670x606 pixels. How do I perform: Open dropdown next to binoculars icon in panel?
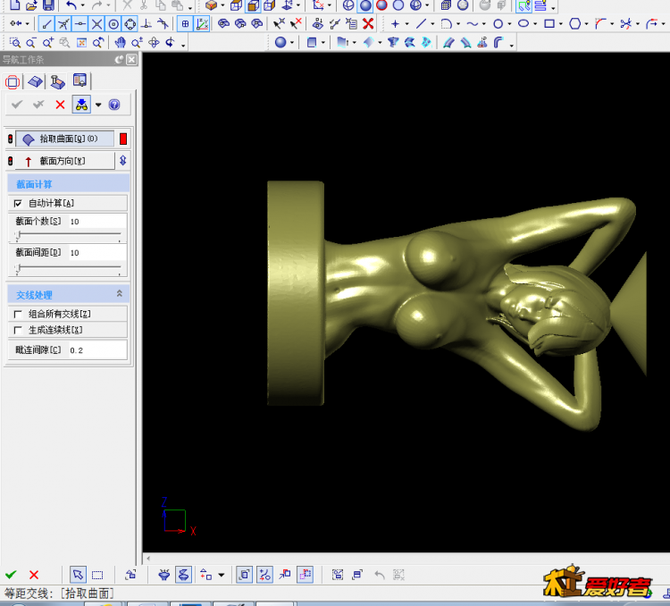[98, 105]
